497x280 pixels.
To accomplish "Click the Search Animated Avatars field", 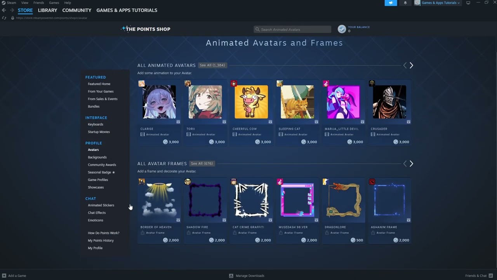I will tap(292, 30).
